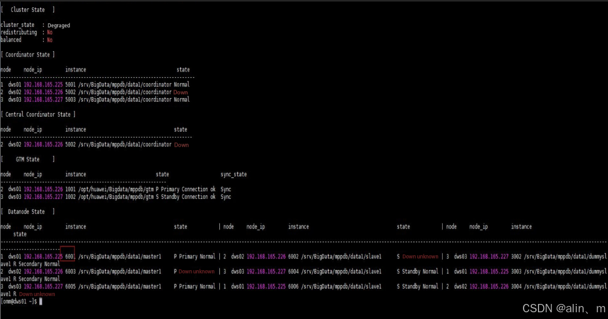Select GTM instance 1001
Screen dimensions: 608x319
click(70, 189)
